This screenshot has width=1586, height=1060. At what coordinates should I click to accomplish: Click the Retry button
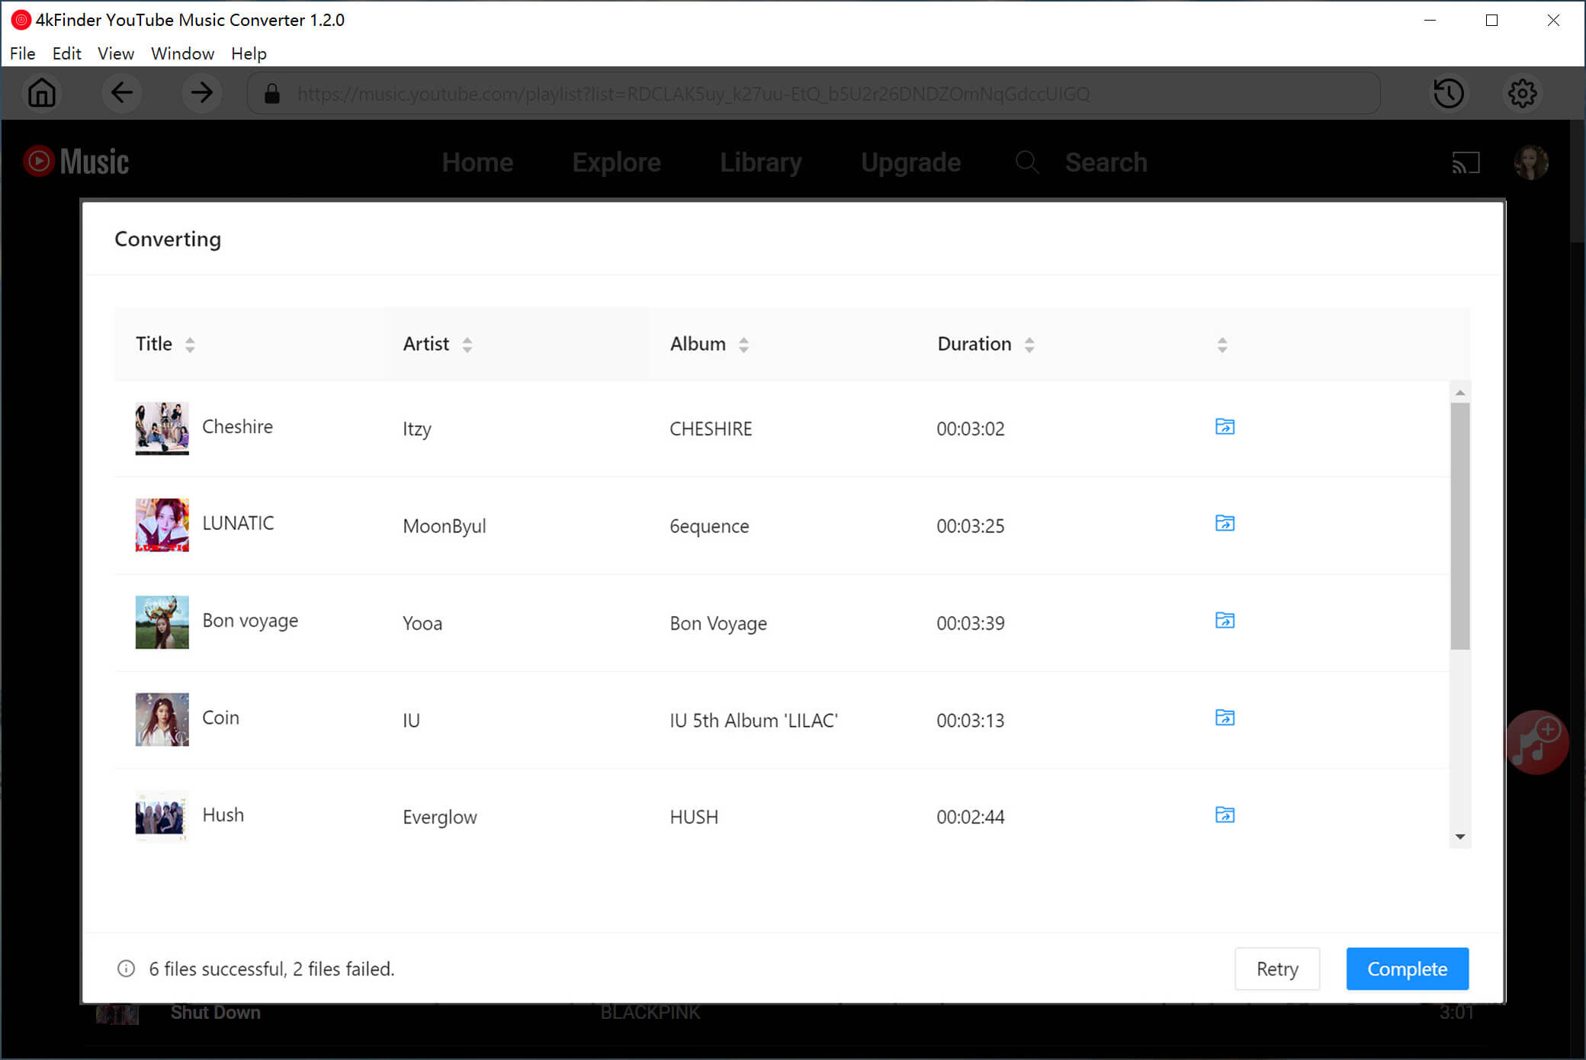tap(1276, 969)
